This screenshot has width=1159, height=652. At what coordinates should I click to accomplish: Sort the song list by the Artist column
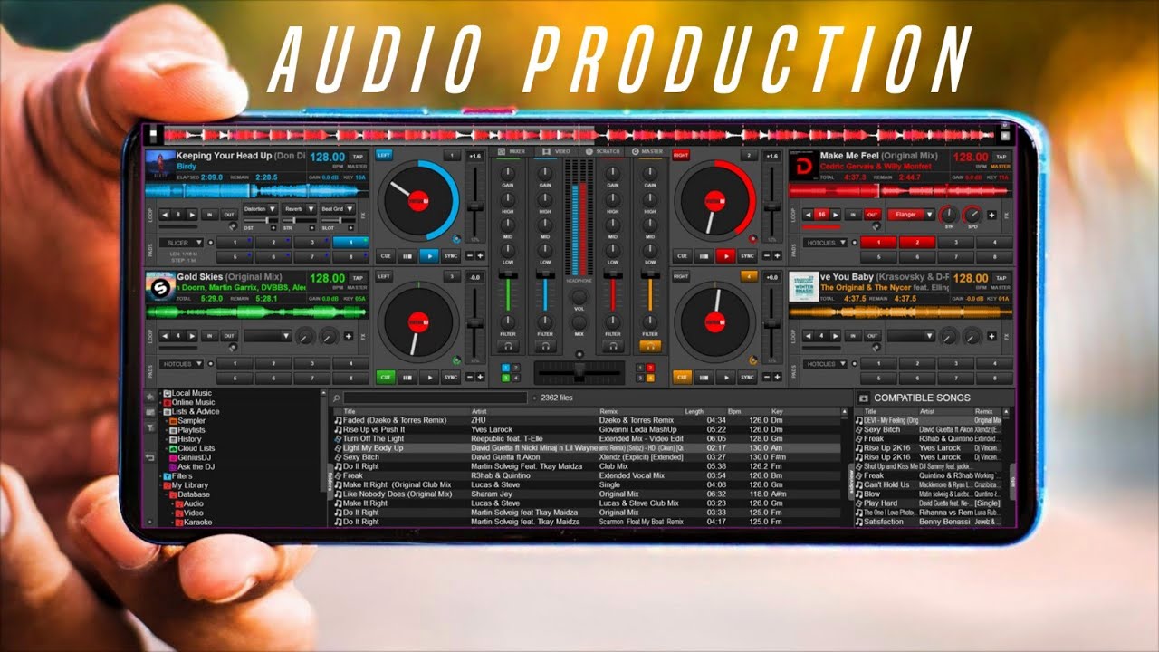[479, 411]
